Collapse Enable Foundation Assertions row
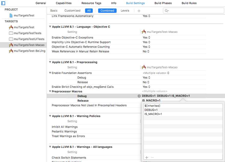 coord(50,73)
